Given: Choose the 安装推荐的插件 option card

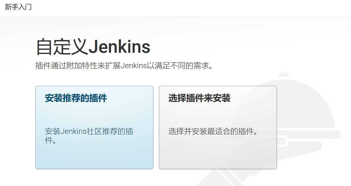Looking at the screenshot, I should click(x=94, y=127).
